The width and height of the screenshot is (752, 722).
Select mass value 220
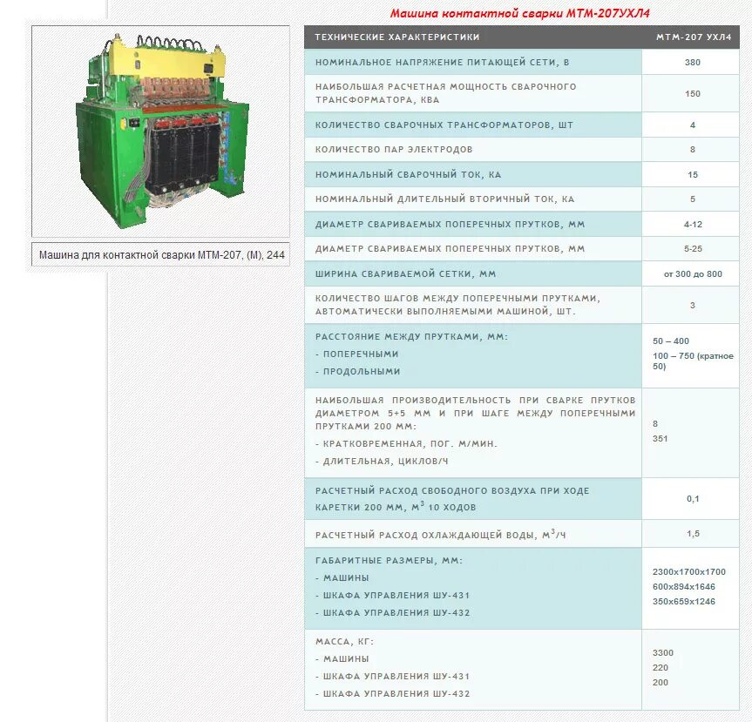660,668
